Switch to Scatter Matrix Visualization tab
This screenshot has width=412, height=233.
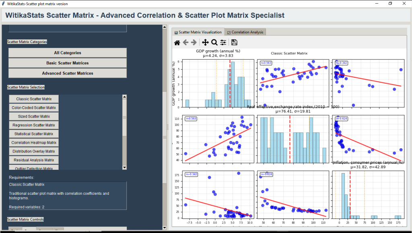pos(198,32)
